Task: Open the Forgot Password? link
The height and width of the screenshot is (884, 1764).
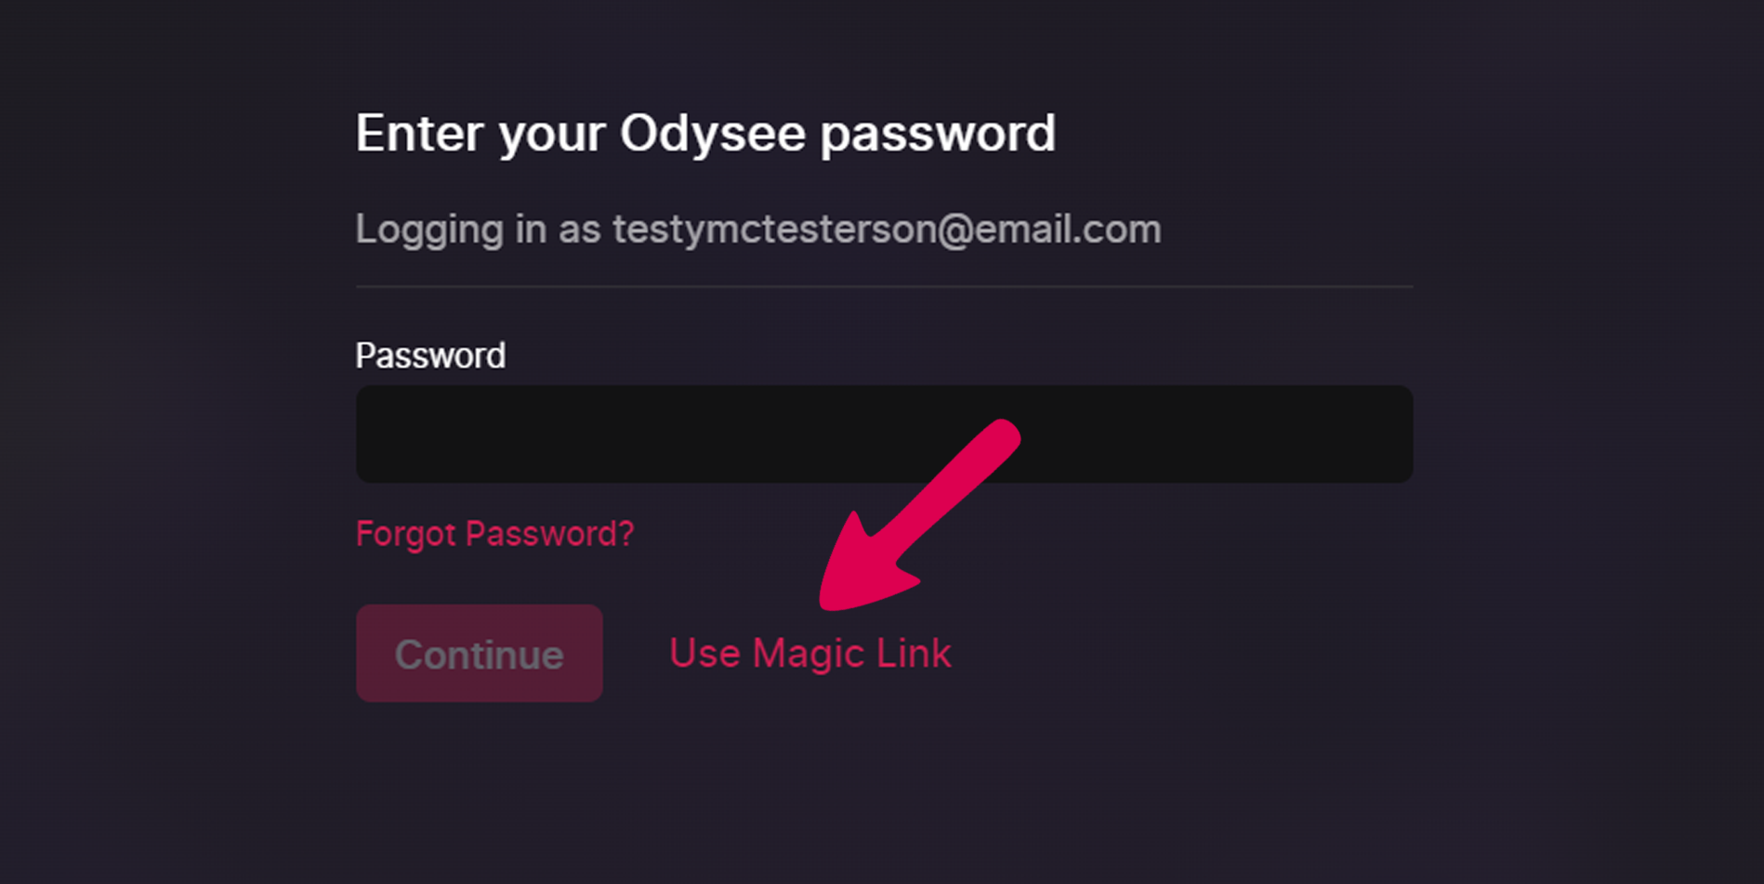Action: [x=494, y=535]
